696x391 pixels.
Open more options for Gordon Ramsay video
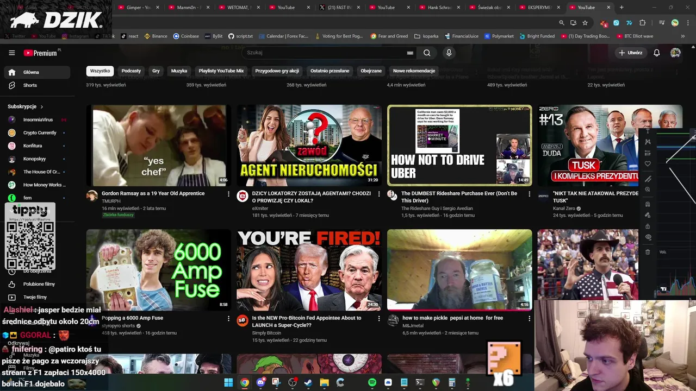pos(228,194)
